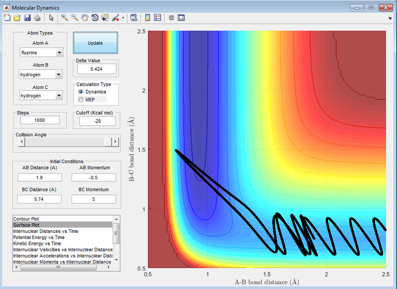Save the figure using the floppy disk icon
This screenshot has width=397, height=289.
click(27, 18)
